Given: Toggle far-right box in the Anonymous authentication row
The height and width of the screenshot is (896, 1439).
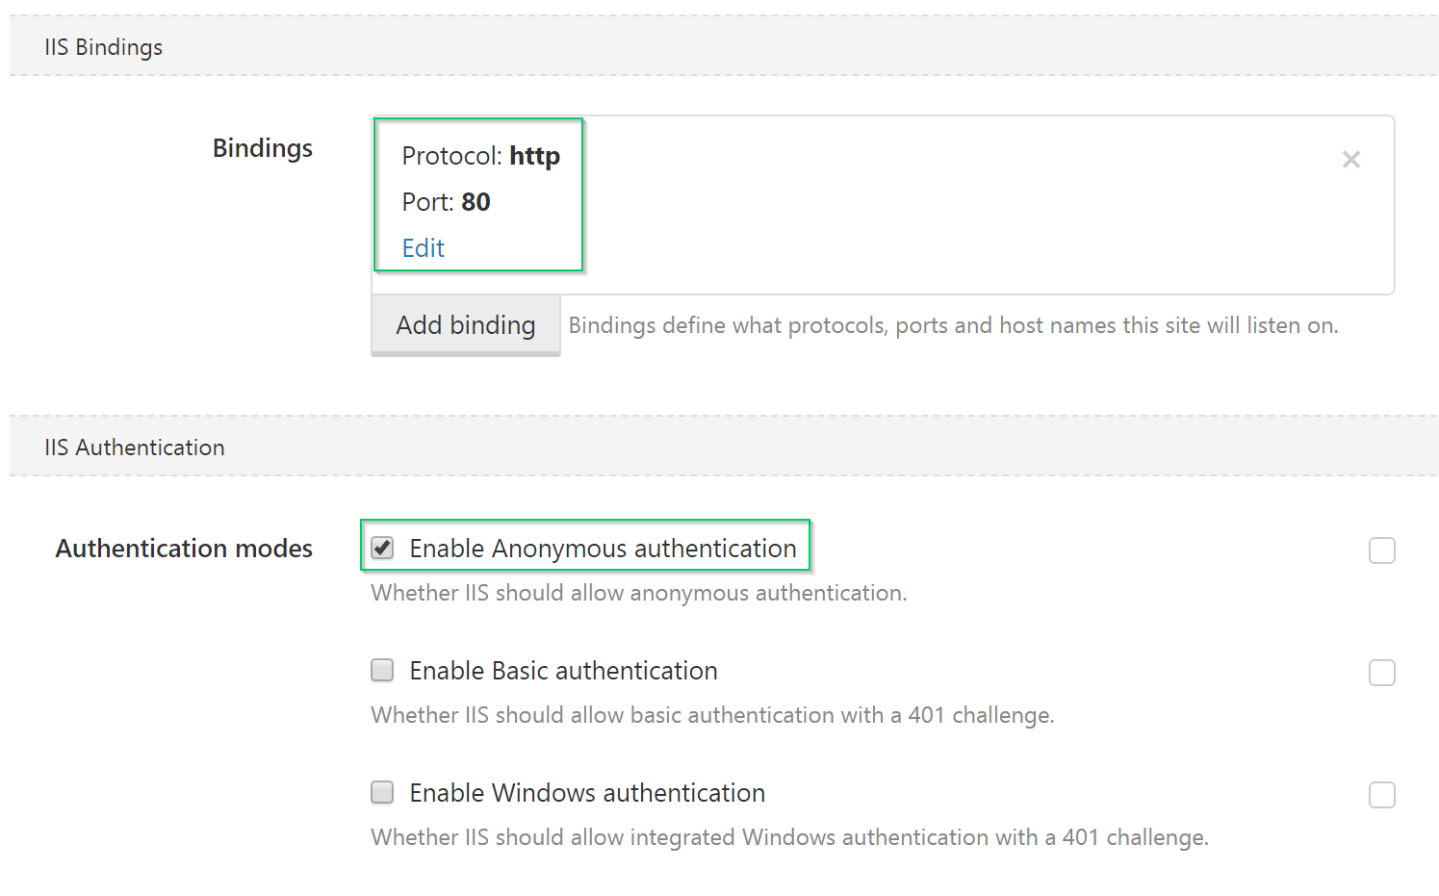Looking at the screenshot, I should click(1381, 550).
